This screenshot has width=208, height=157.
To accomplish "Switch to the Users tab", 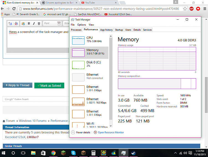I will point(128,30).
